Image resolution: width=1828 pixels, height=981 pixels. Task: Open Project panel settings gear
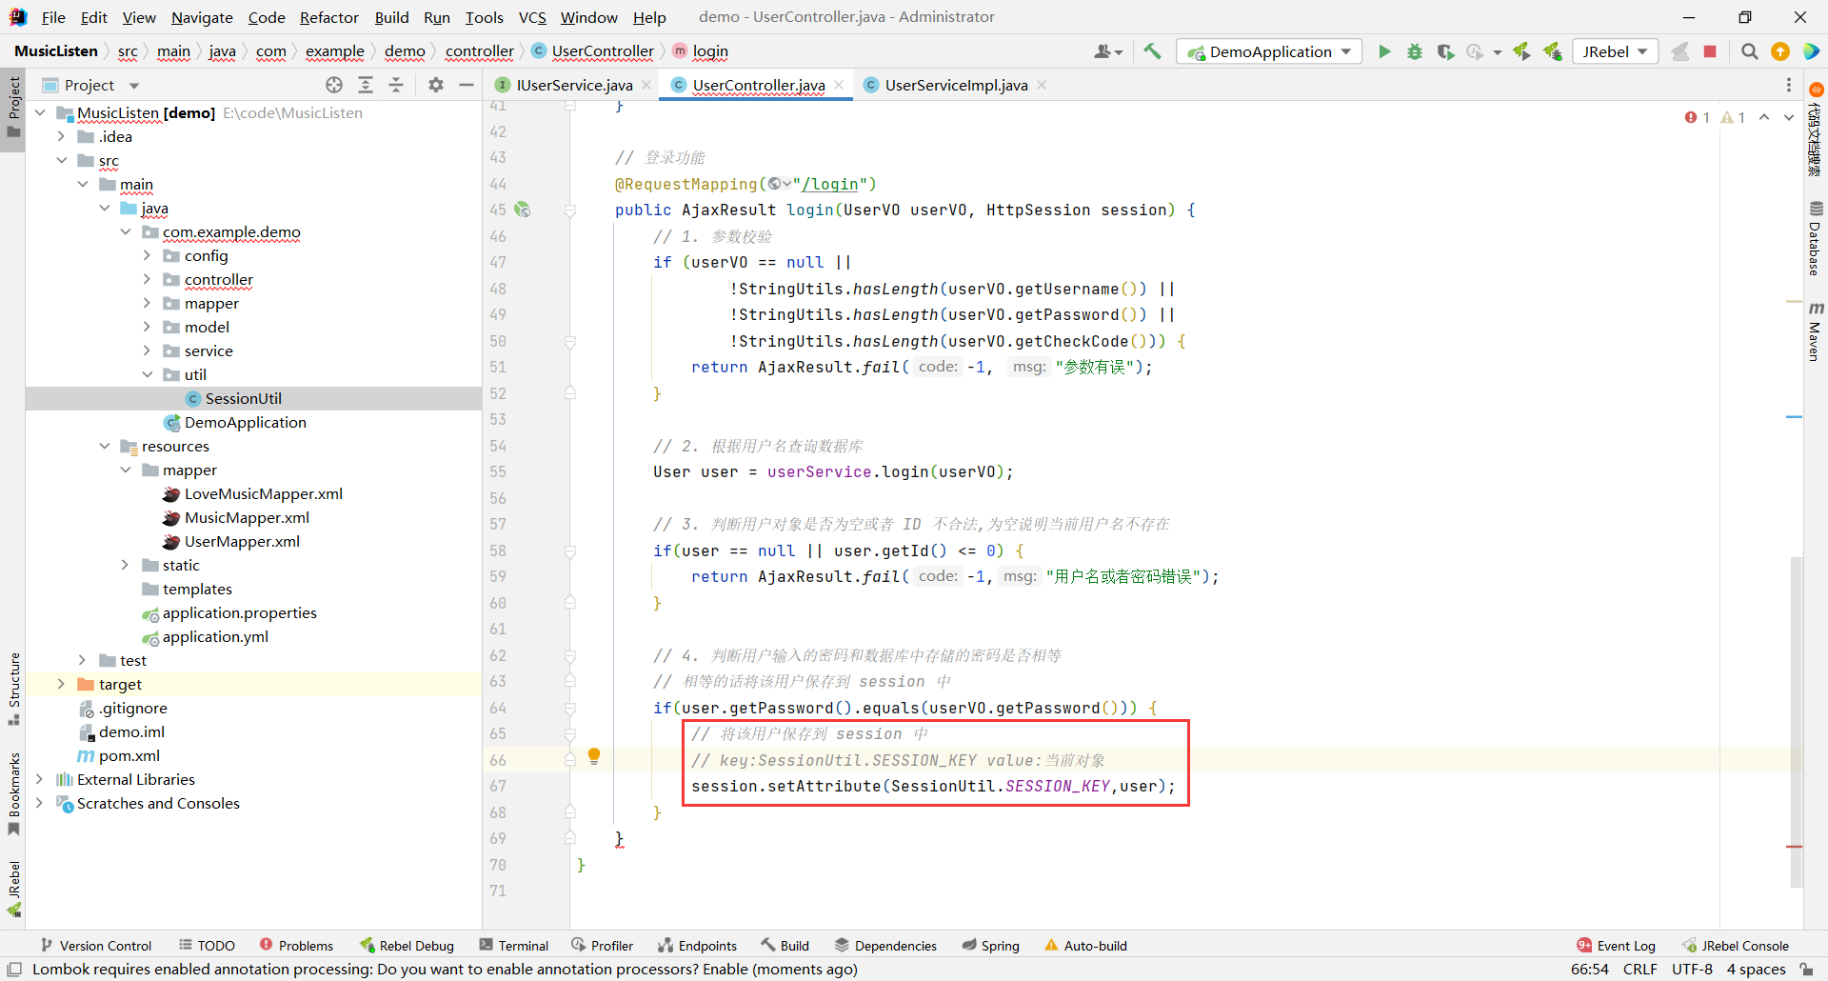tap(436, 85)
